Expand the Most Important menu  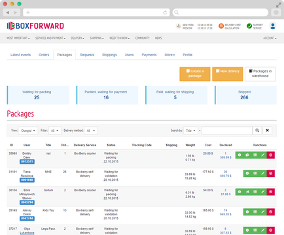[18, 38]
